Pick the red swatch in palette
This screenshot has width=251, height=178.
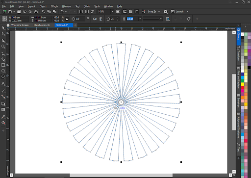(x=243, y=88)
